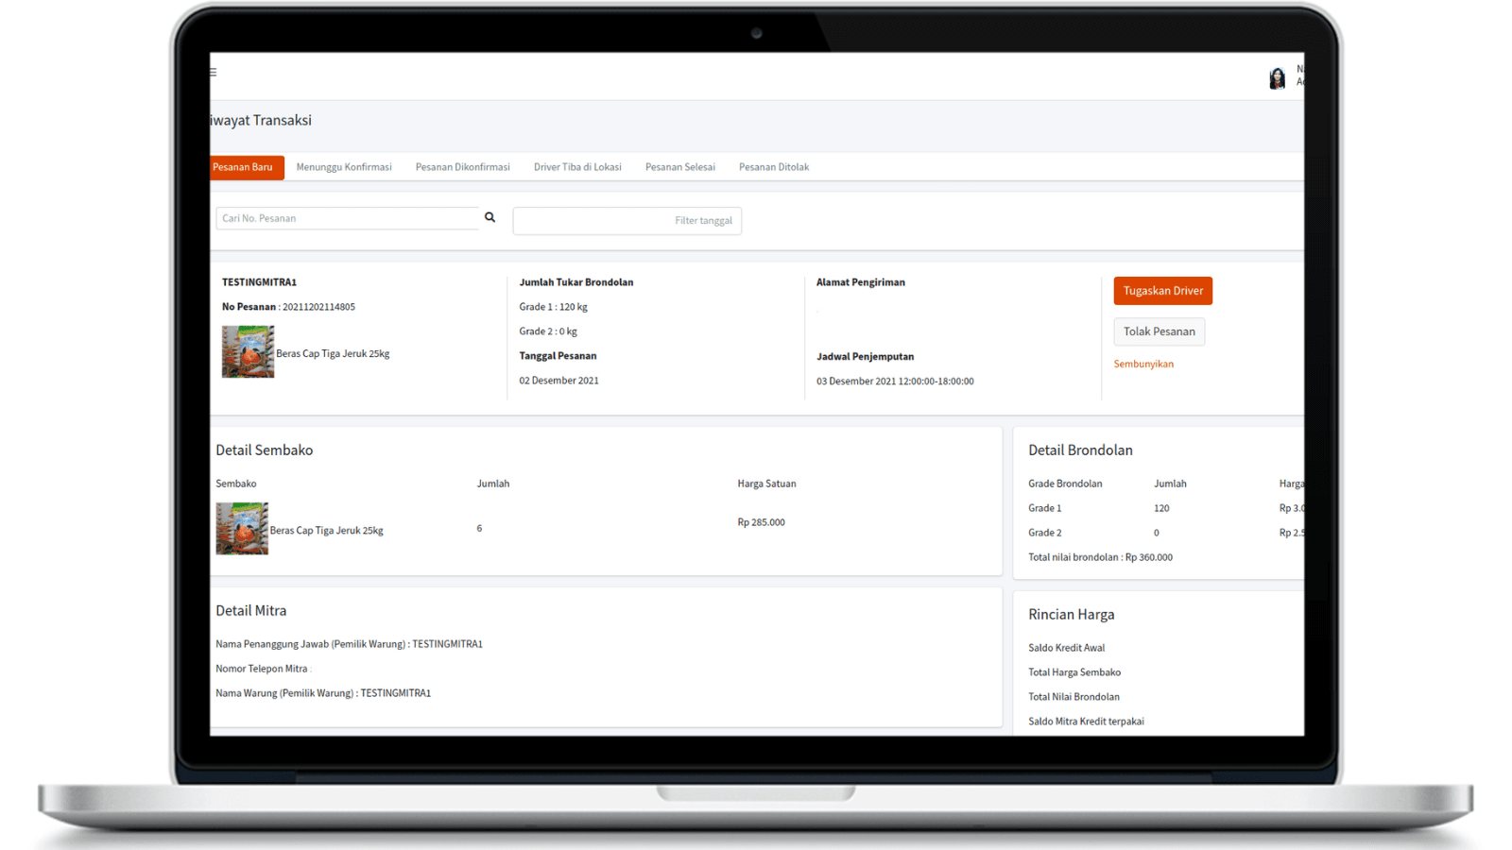Click the Total Nilai Brondolan row

coord(1074,697)
